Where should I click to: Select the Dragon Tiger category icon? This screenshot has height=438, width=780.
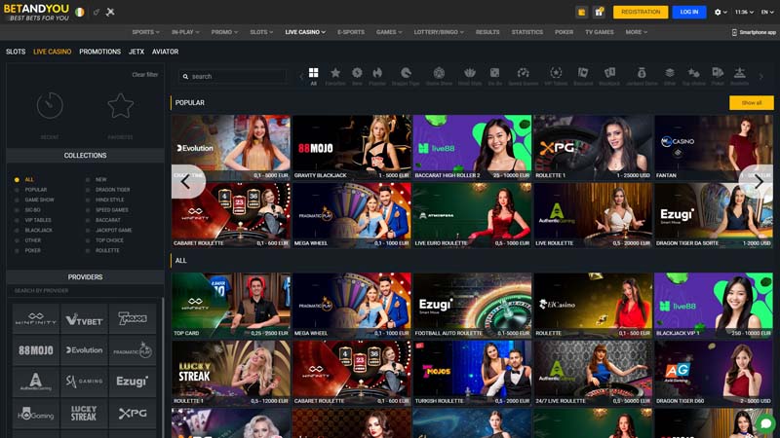point(406,75)
